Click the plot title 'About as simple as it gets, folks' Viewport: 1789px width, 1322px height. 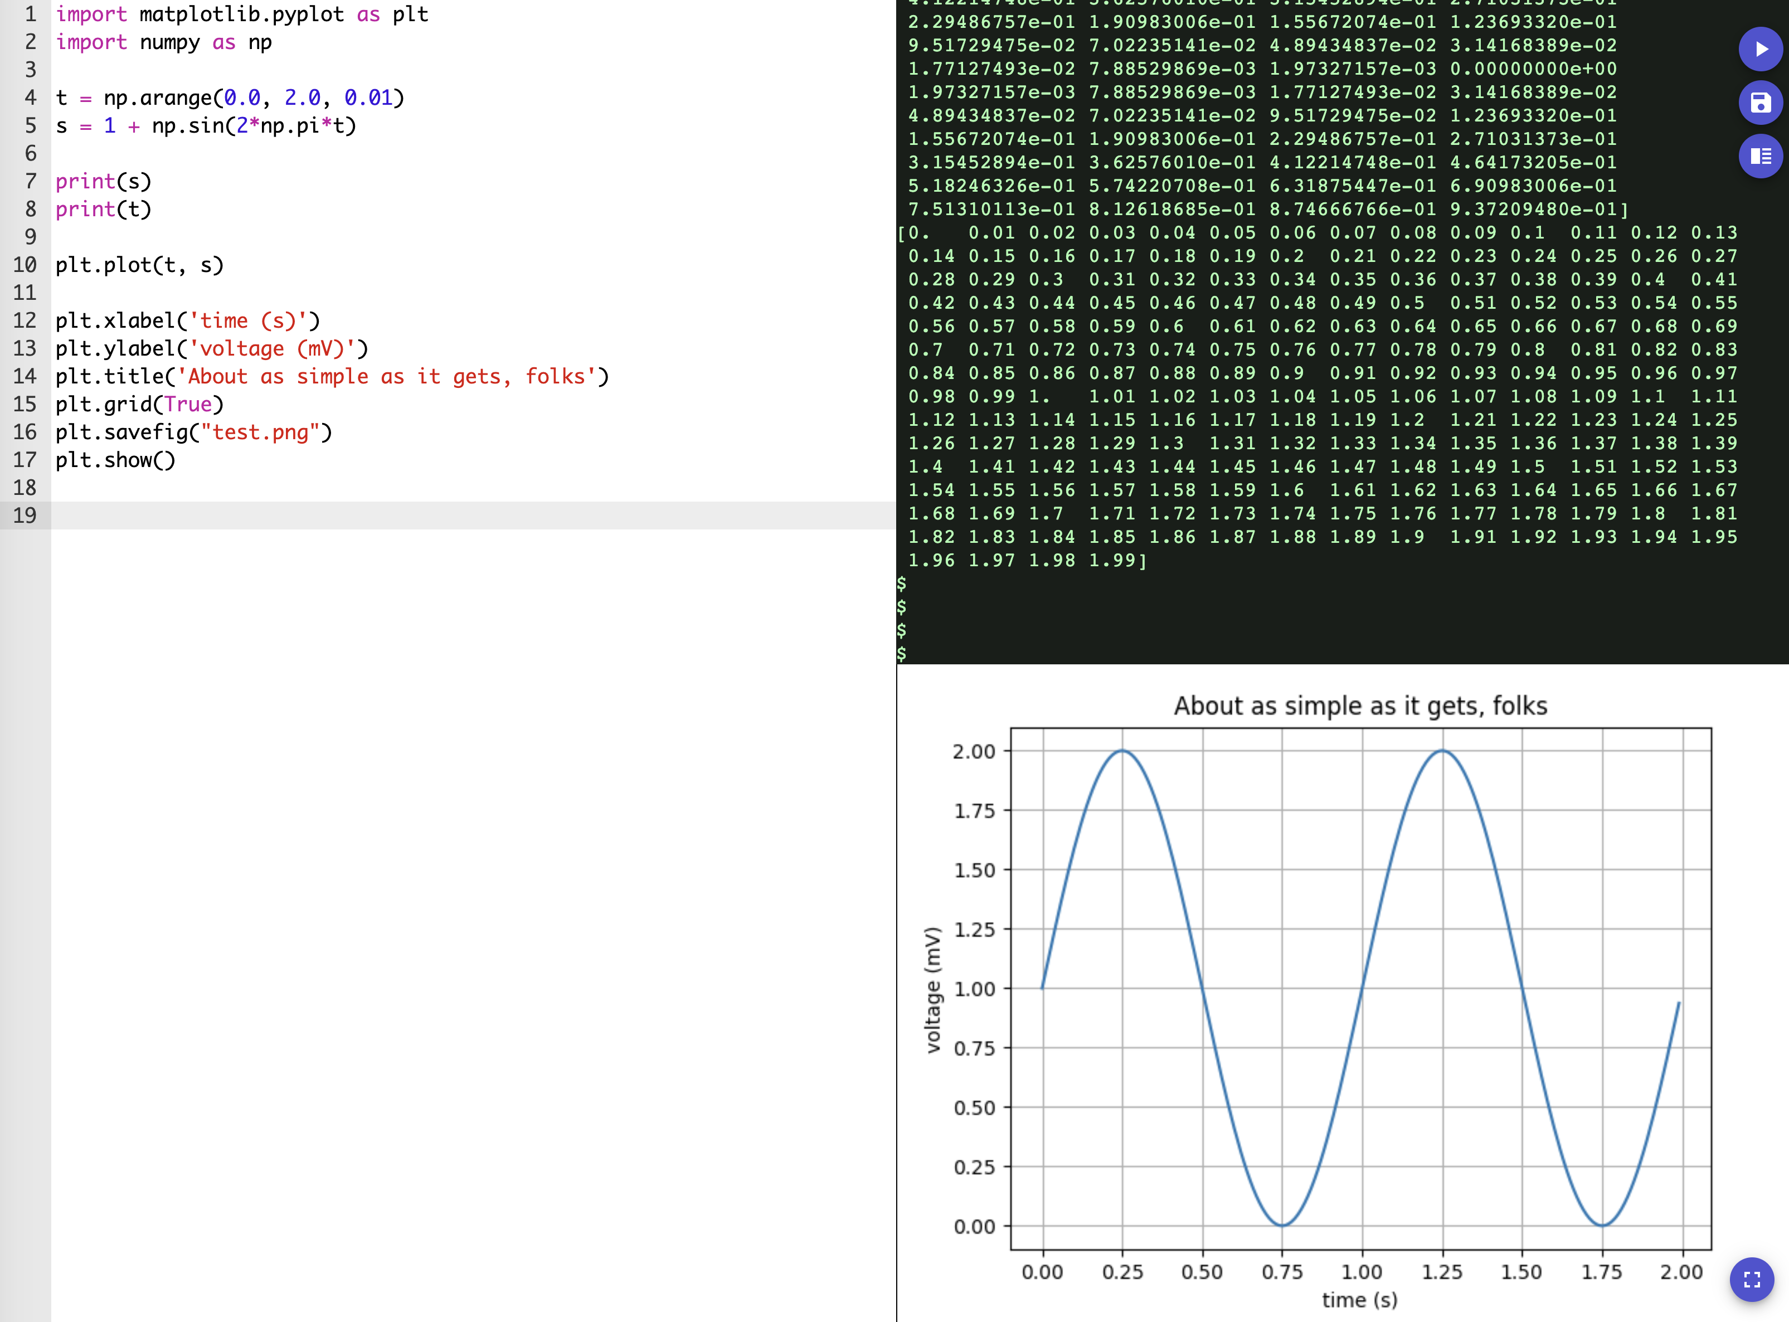[x=1360, y=706]
